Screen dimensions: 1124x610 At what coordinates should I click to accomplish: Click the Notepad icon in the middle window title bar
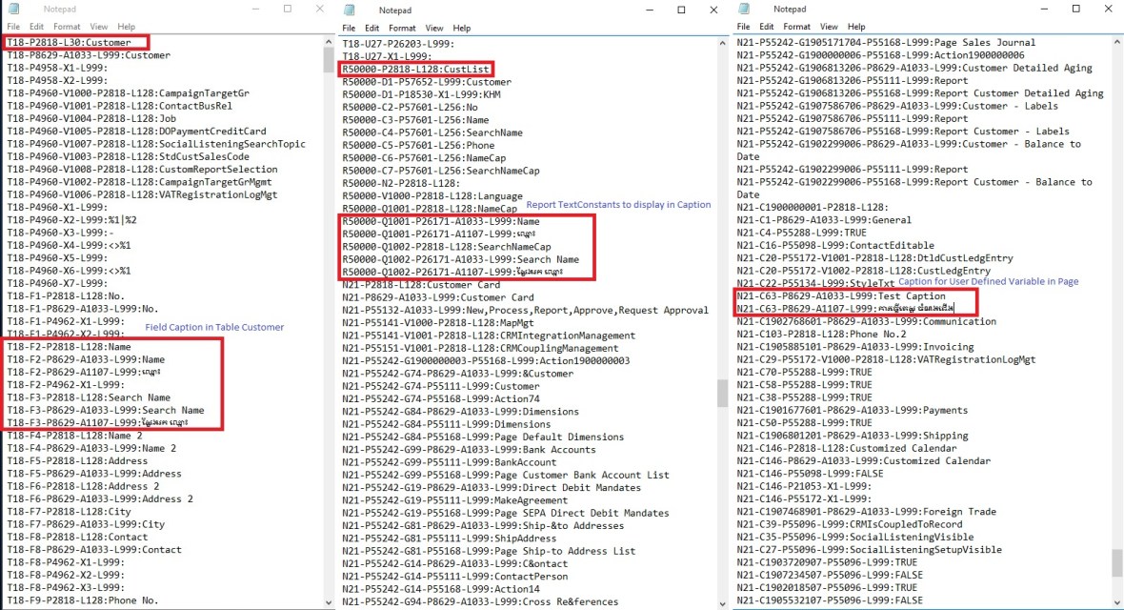350,10
